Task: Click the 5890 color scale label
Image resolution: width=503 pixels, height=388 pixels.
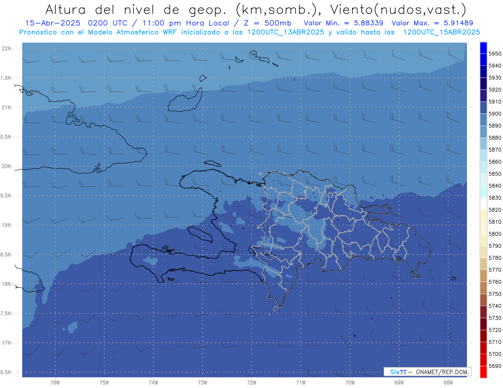Action: pos(495,126)
